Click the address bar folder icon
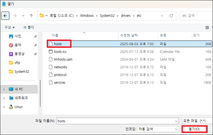The image size is (213, 135). coord(42,15)
